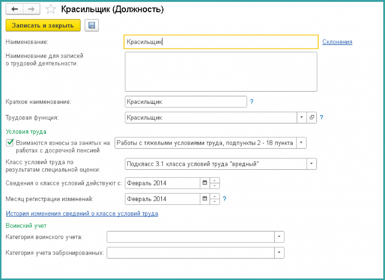Increase month in Сведения о классе условий stepper
385x280 pixels.
215,181
